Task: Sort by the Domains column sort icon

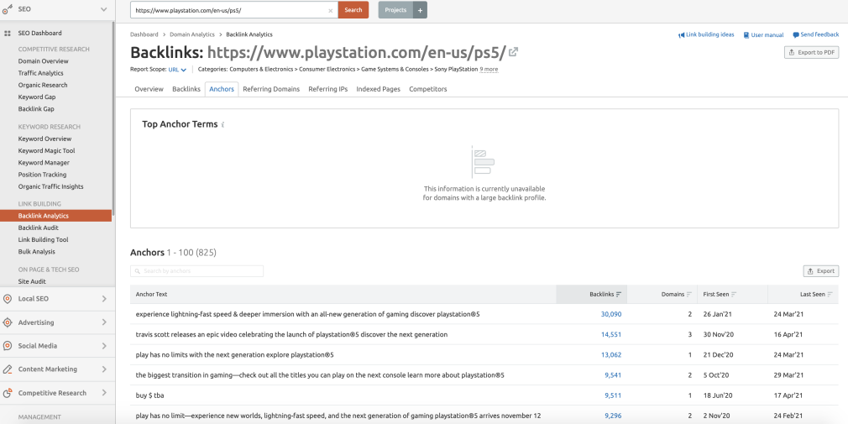Action: tap(689, 294)
